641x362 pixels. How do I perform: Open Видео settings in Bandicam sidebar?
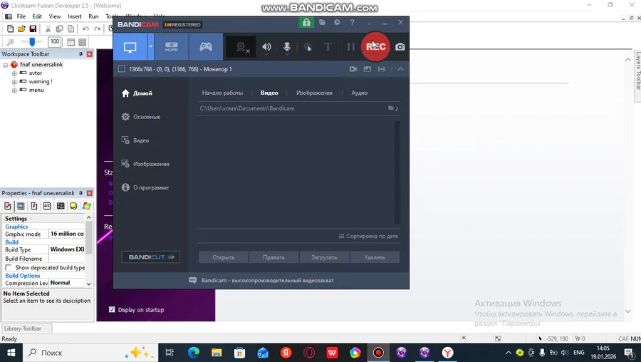135,140
